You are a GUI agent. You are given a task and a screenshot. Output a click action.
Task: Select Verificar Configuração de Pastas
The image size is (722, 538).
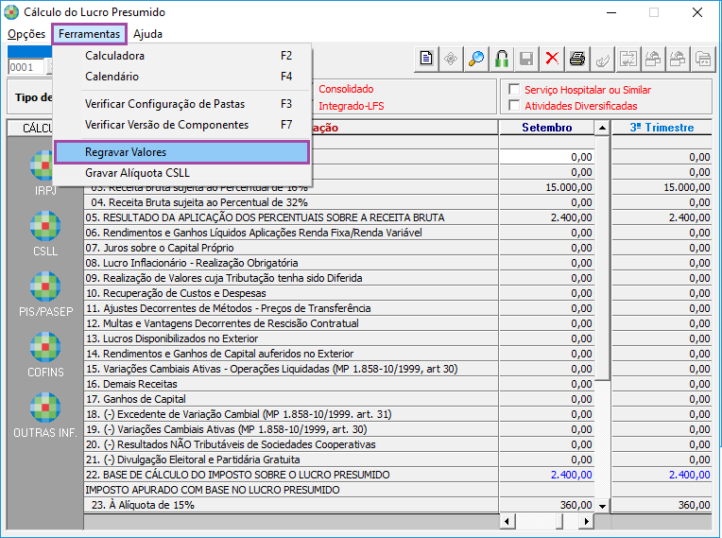coord(182,104)
